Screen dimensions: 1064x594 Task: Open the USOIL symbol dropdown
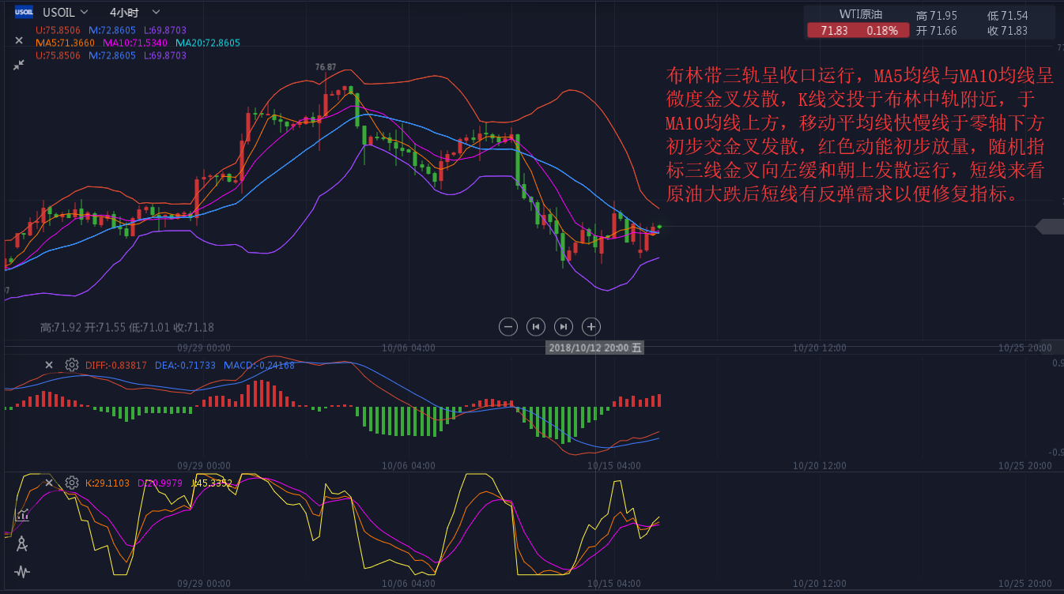66,12
